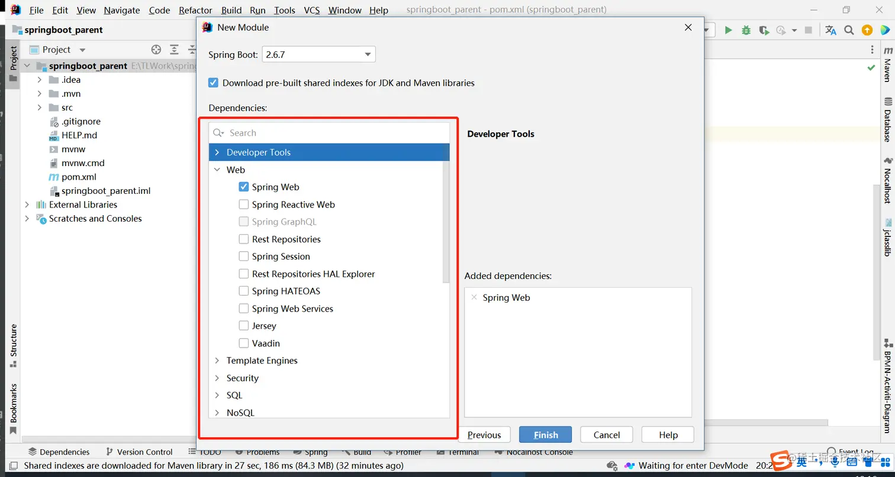
Task: Collapse the Web dependency category
Action: [217, 170]
